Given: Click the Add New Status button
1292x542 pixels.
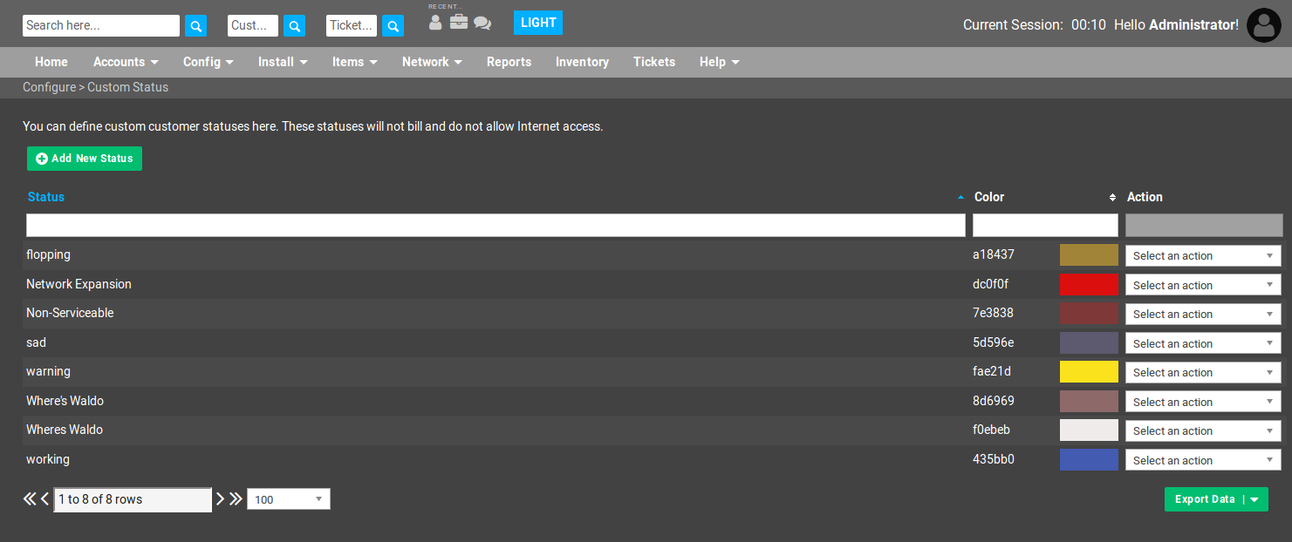Looking at the screenshot, I should (84, 159).
